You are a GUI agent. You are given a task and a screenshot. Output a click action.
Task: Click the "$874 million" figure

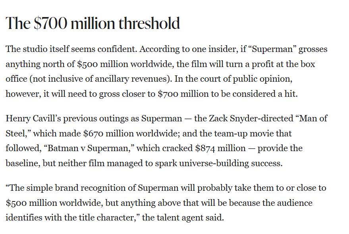click(220, 148)
